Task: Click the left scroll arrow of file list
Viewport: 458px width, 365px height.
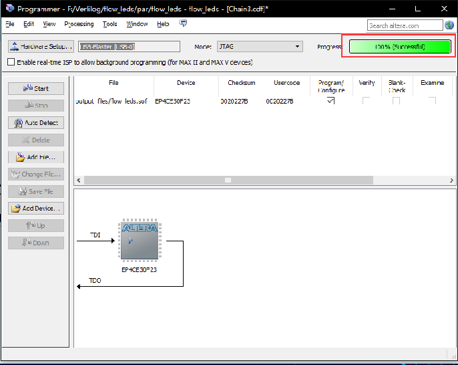Action: [79, 180]
